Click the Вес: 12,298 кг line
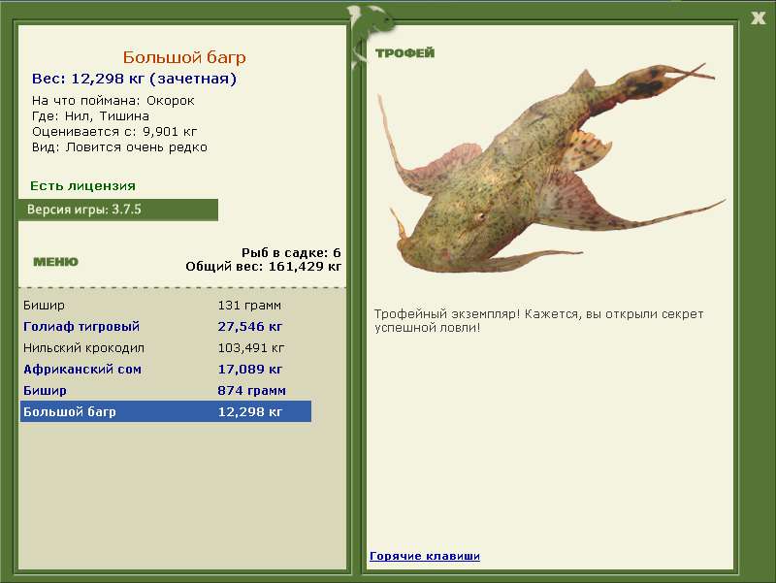Image resolution: width=776 pixels, height=583 pixels. coord(134,79)
